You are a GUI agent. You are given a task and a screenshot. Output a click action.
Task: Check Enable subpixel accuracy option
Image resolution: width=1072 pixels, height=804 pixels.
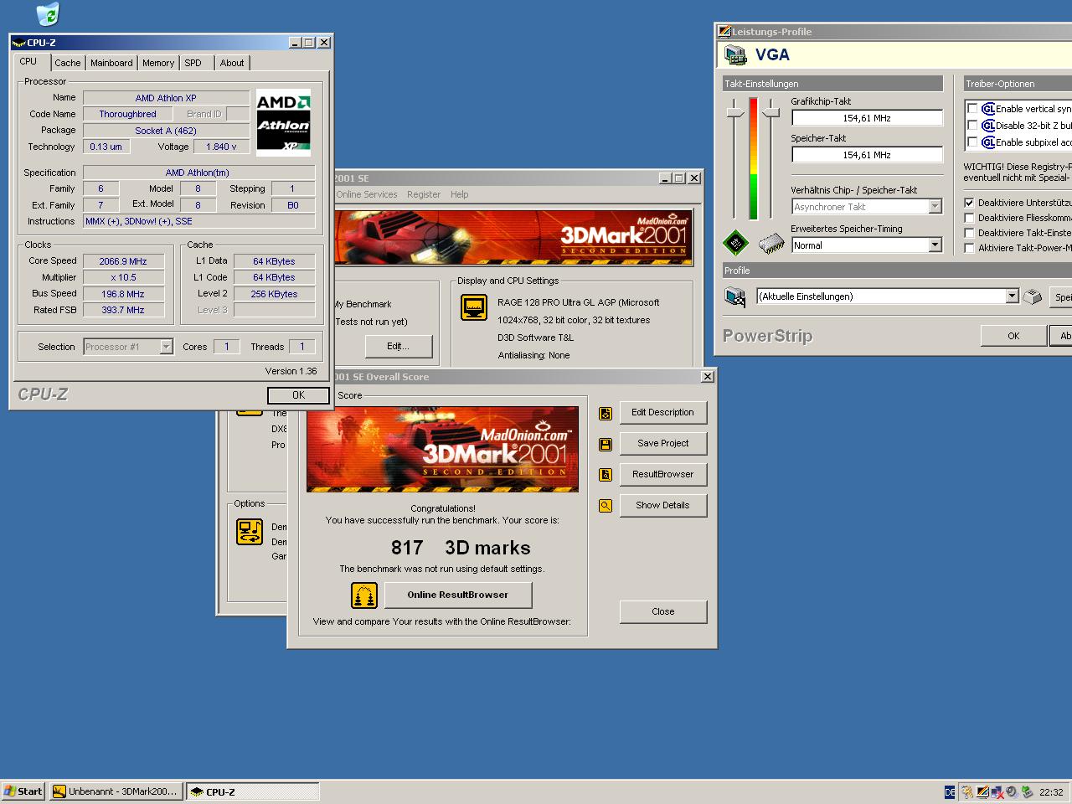[972, 142]
